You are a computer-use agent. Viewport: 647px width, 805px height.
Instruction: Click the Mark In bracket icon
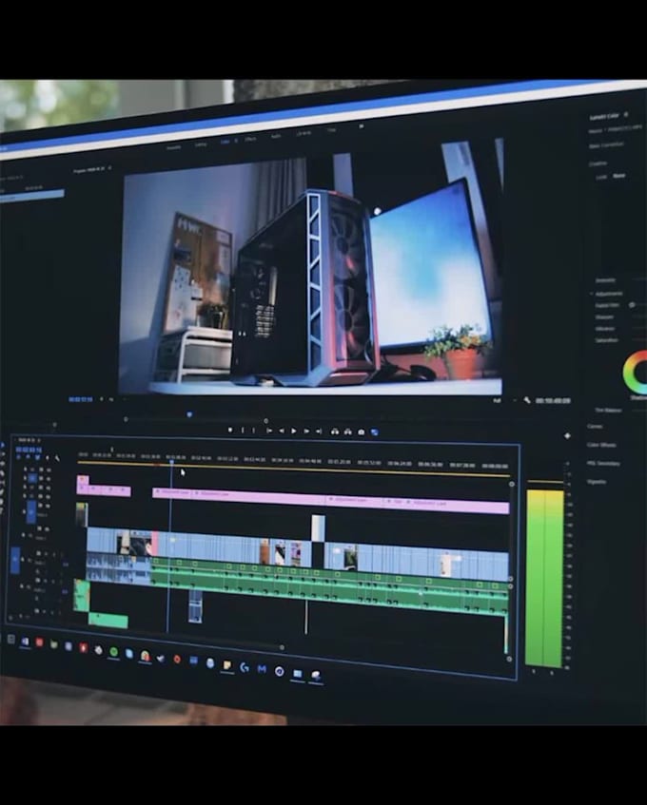pos(243,431)
